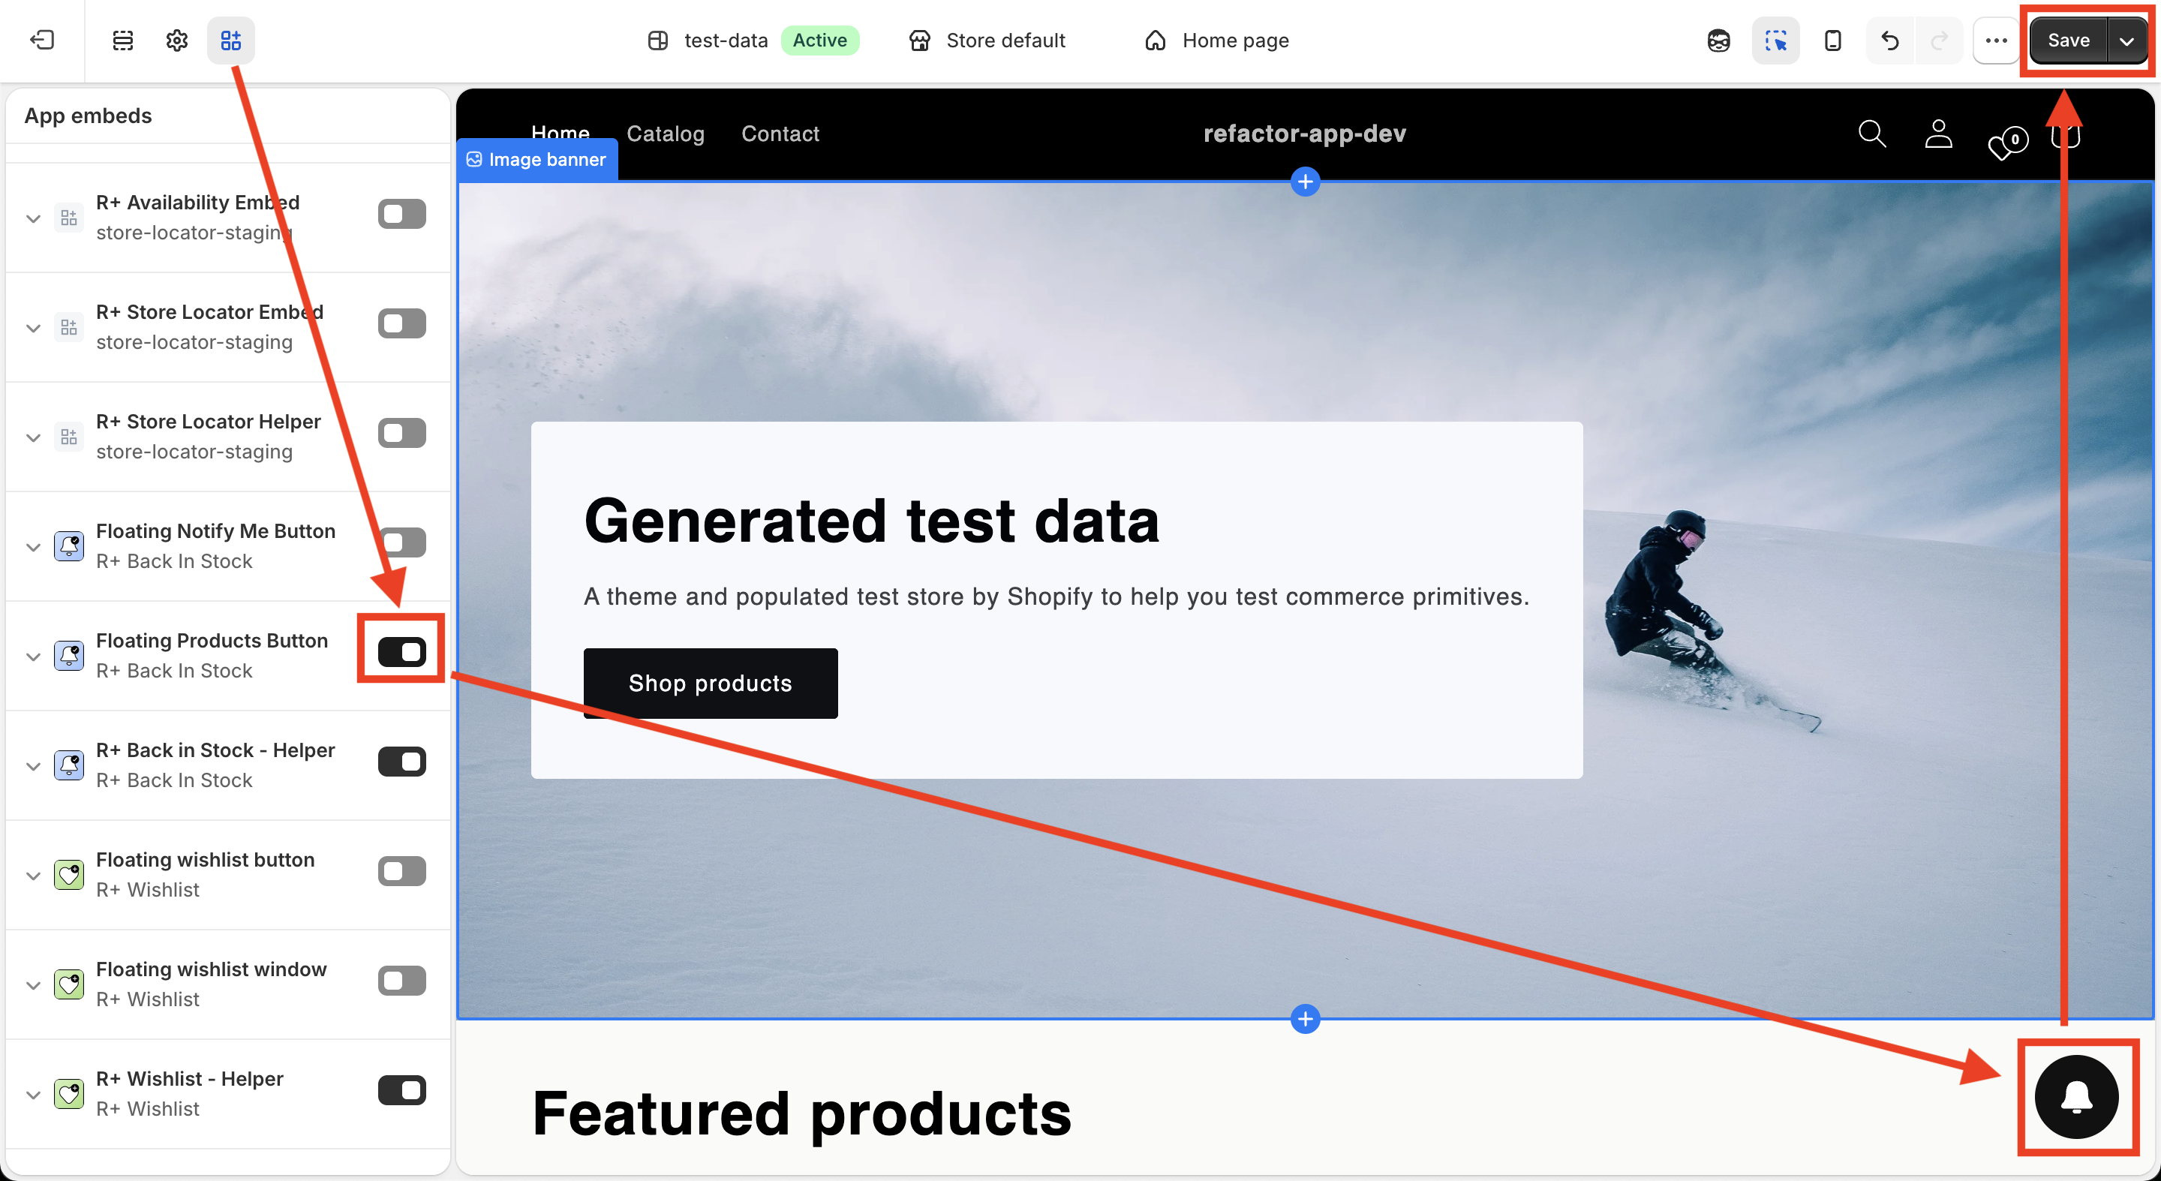Open the theme settings gear icon
Screen dimensions: 2161x1181
pos(177,41)
